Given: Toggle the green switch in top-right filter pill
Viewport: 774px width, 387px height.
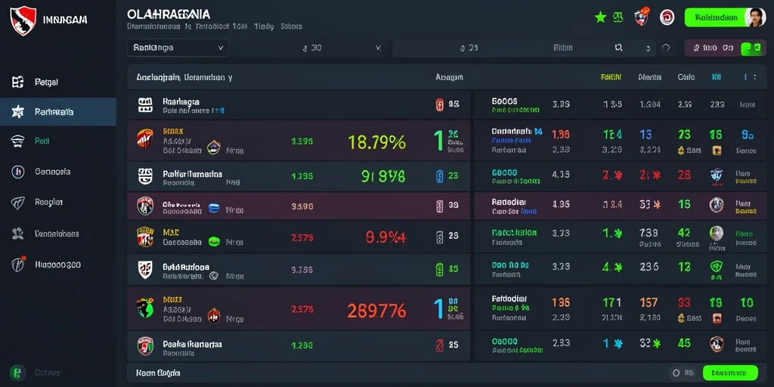Looking at the screenshot, I should pyautogui.click(x=751, y=48).
